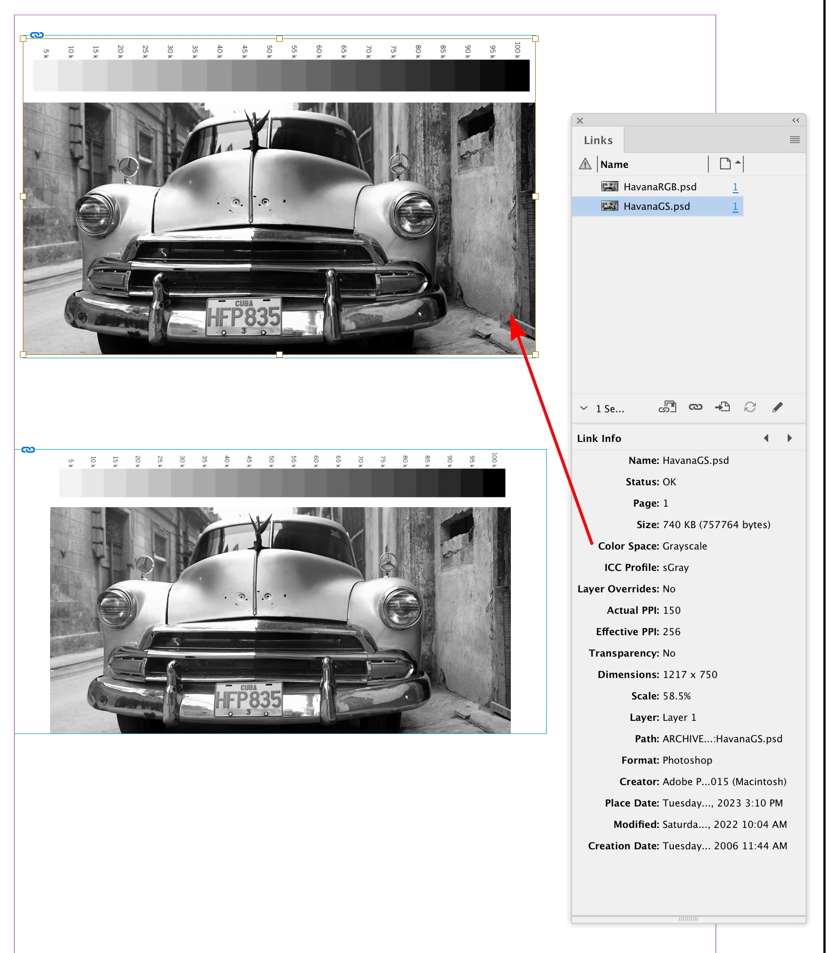Click the Actual PPI 150 value
Screen dimensions: 829x953
coord(671,610)
